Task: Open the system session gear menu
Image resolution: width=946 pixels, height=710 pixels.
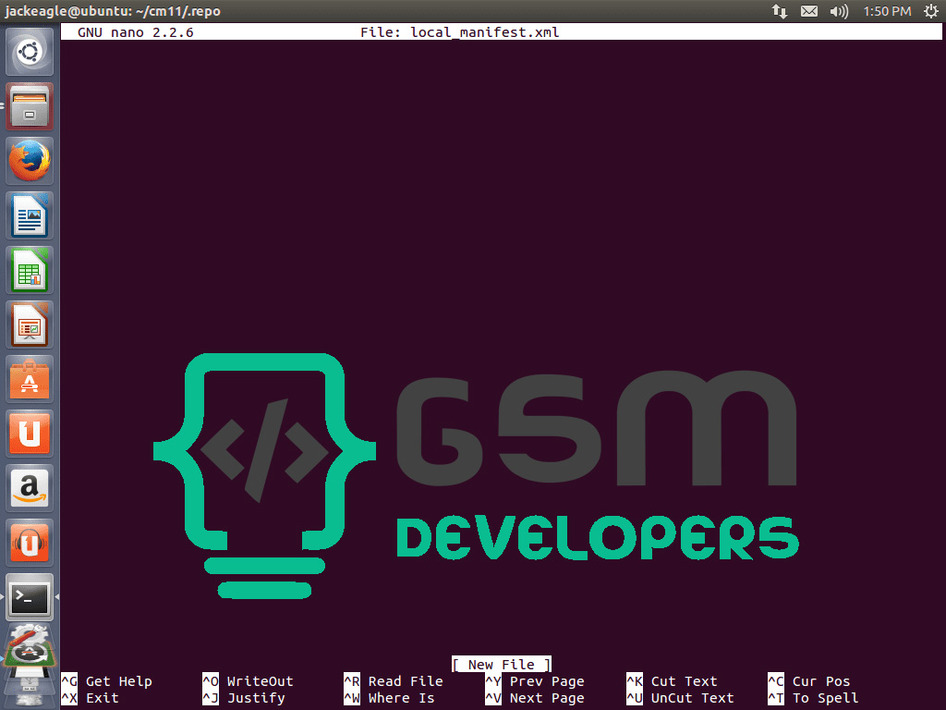Action: point(931,11)
